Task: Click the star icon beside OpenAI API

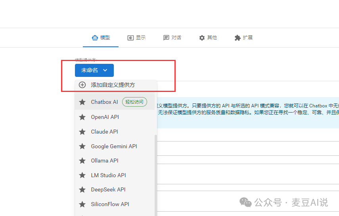Action: tap(82, 117)
